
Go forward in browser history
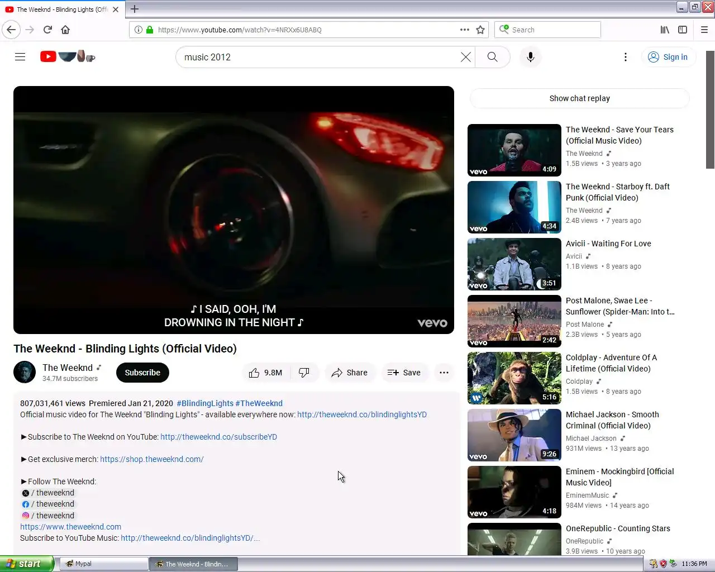coord(30,30)
